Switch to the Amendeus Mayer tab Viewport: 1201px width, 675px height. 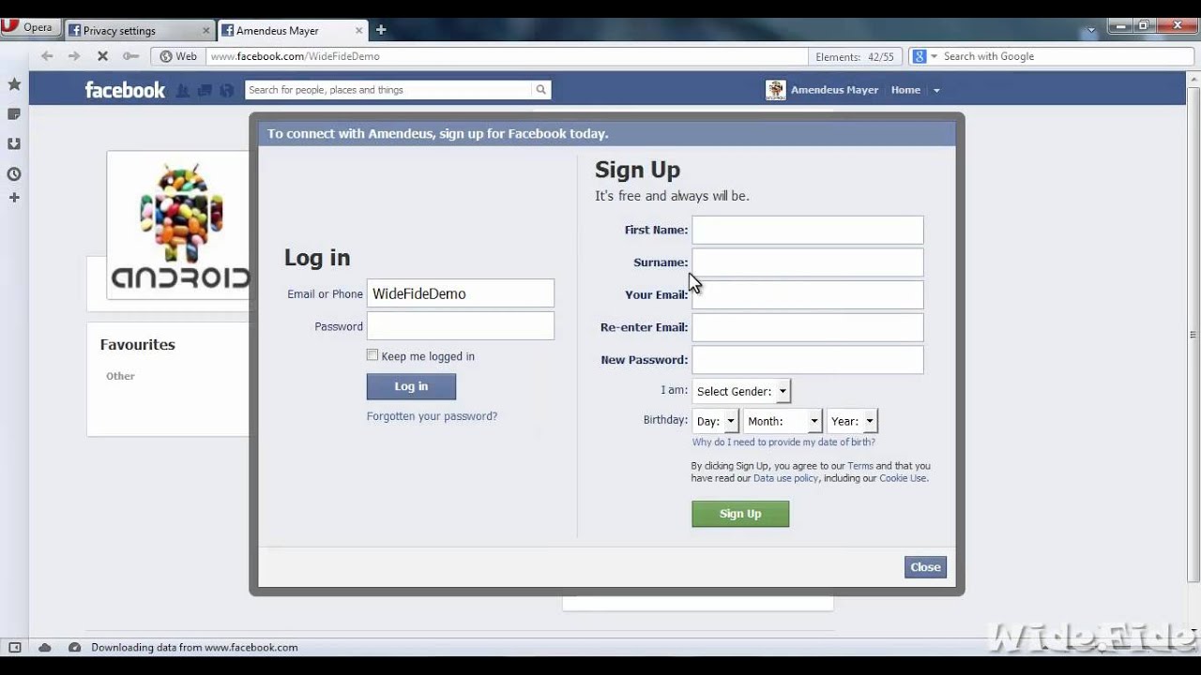[x=292, y=30]
